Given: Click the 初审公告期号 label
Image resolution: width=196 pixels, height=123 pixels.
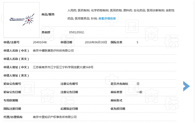Looking at the screenshot, I should tap(12, 84).
